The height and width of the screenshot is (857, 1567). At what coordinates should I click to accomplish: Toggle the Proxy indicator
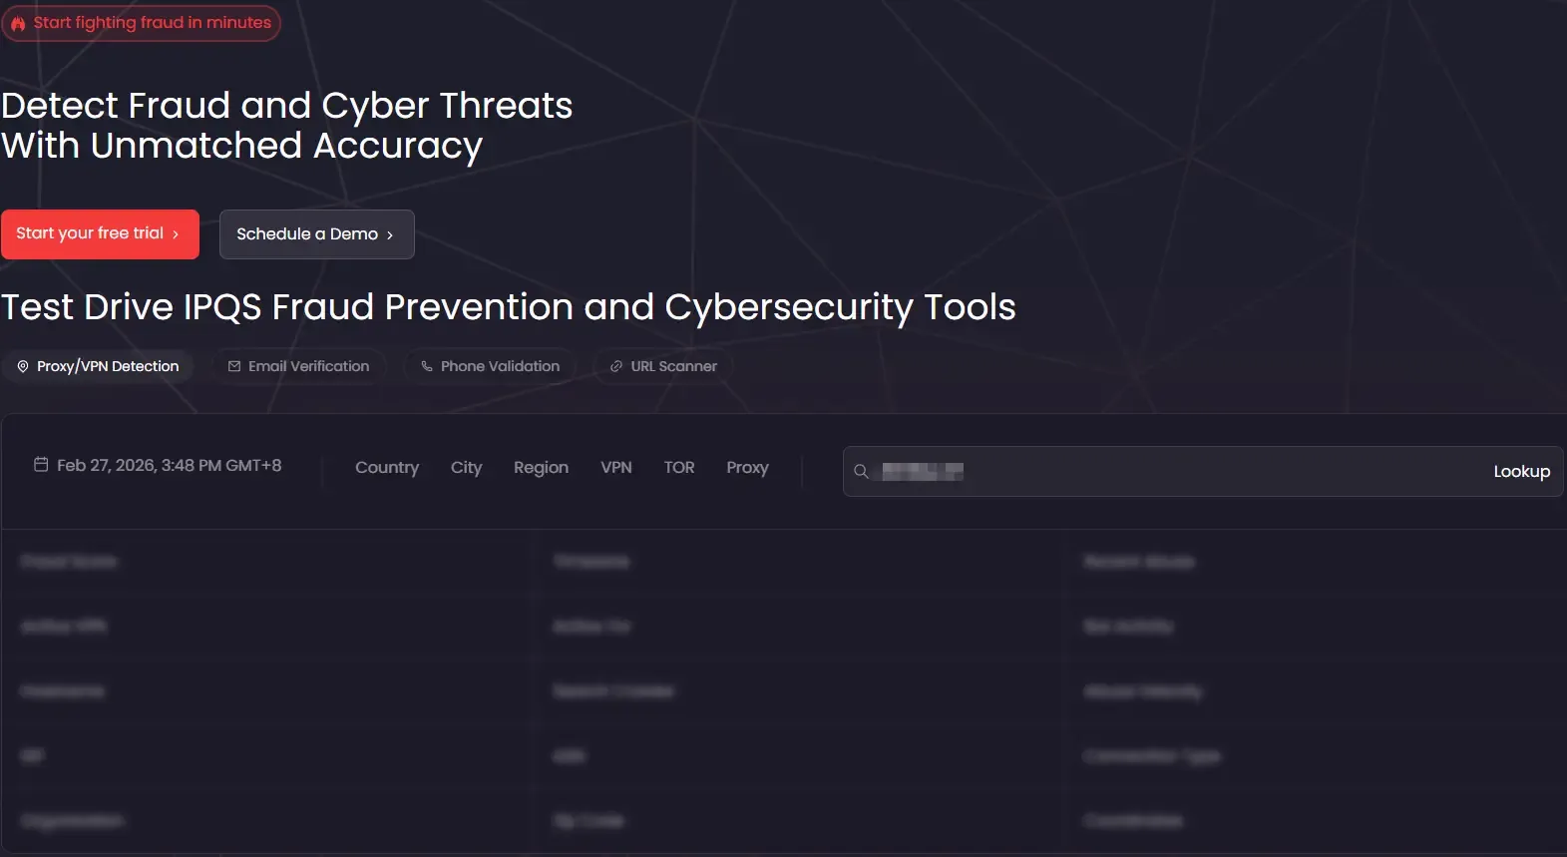pos(747,468)
